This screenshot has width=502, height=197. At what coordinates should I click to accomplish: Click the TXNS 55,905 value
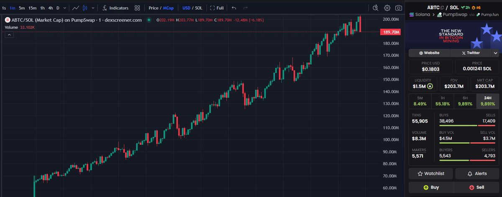pyautogui.click(x=420, y=121)
